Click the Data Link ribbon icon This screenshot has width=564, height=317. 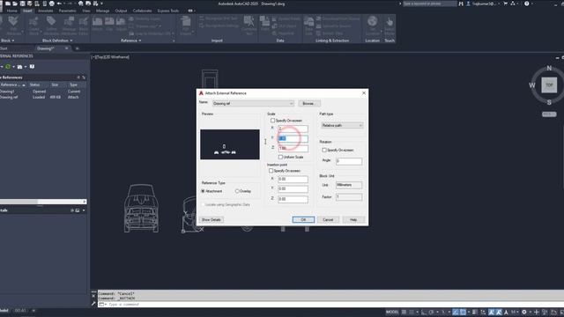click(308, 26)
